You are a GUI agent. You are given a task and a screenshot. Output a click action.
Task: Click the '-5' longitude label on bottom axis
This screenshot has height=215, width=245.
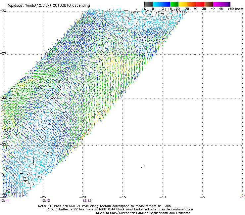pyautogui.click(x=202, y=197)
